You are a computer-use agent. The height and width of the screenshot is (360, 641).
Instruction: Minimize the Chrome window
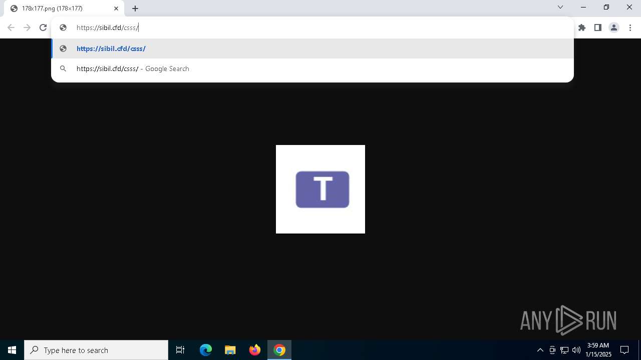click(583, 7)
